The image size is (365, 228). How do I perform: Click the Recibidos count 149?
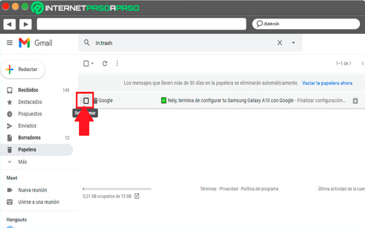(66, 90)
